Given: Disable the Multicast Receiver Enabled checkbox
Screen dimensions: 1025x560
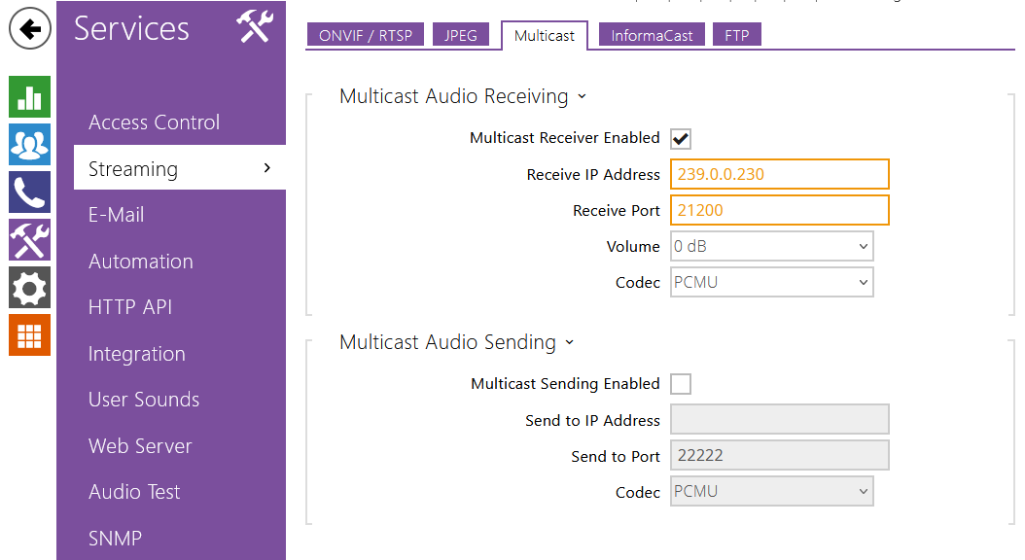Looking at the screenshot, I should pyautogui.click(x=681, y=138).
